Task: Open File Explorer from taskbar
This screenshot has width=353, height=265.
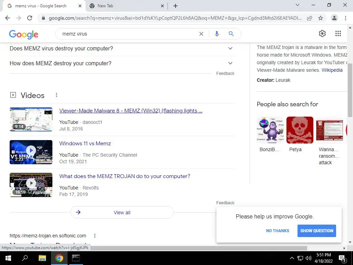Action: (42, 258)
